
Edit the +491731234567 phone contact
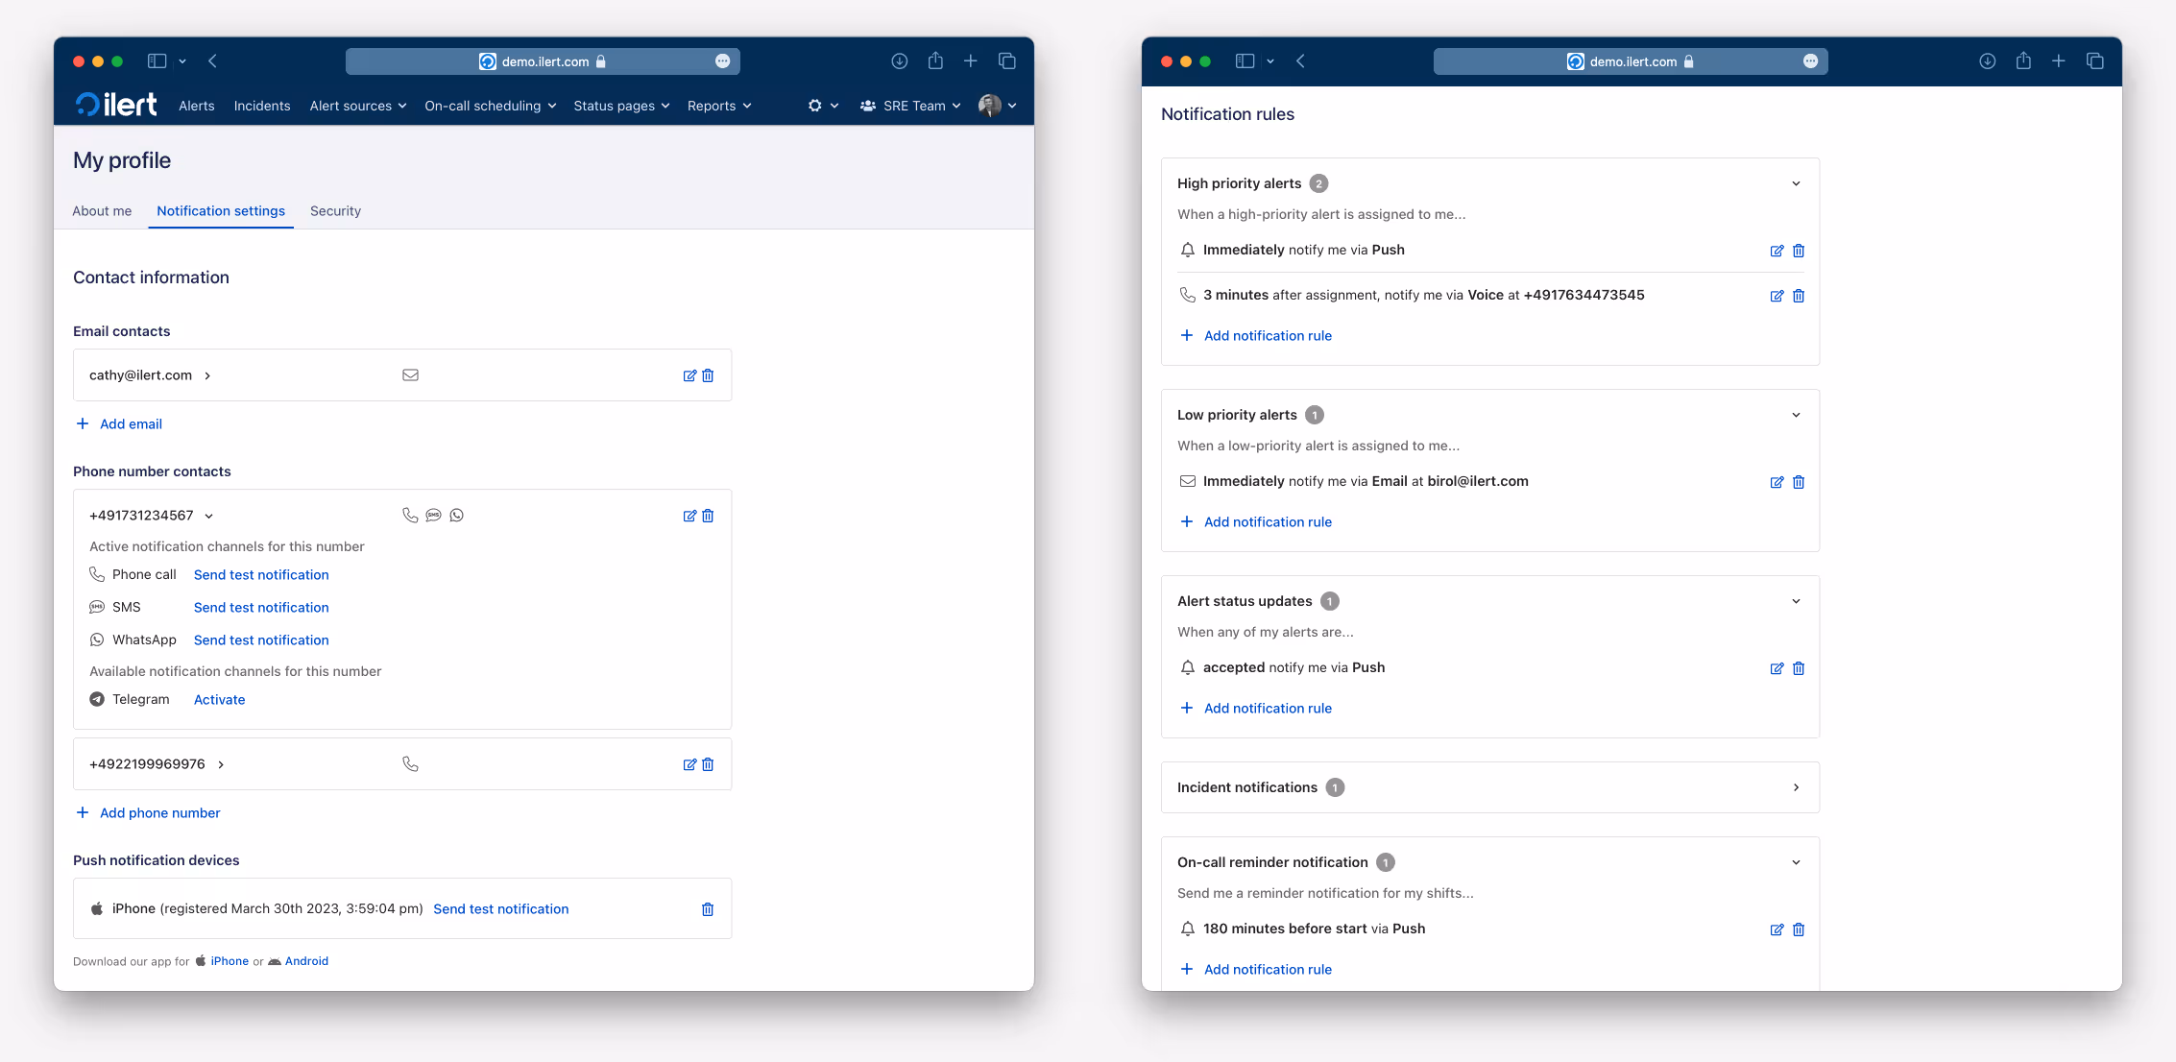point(689,516)
